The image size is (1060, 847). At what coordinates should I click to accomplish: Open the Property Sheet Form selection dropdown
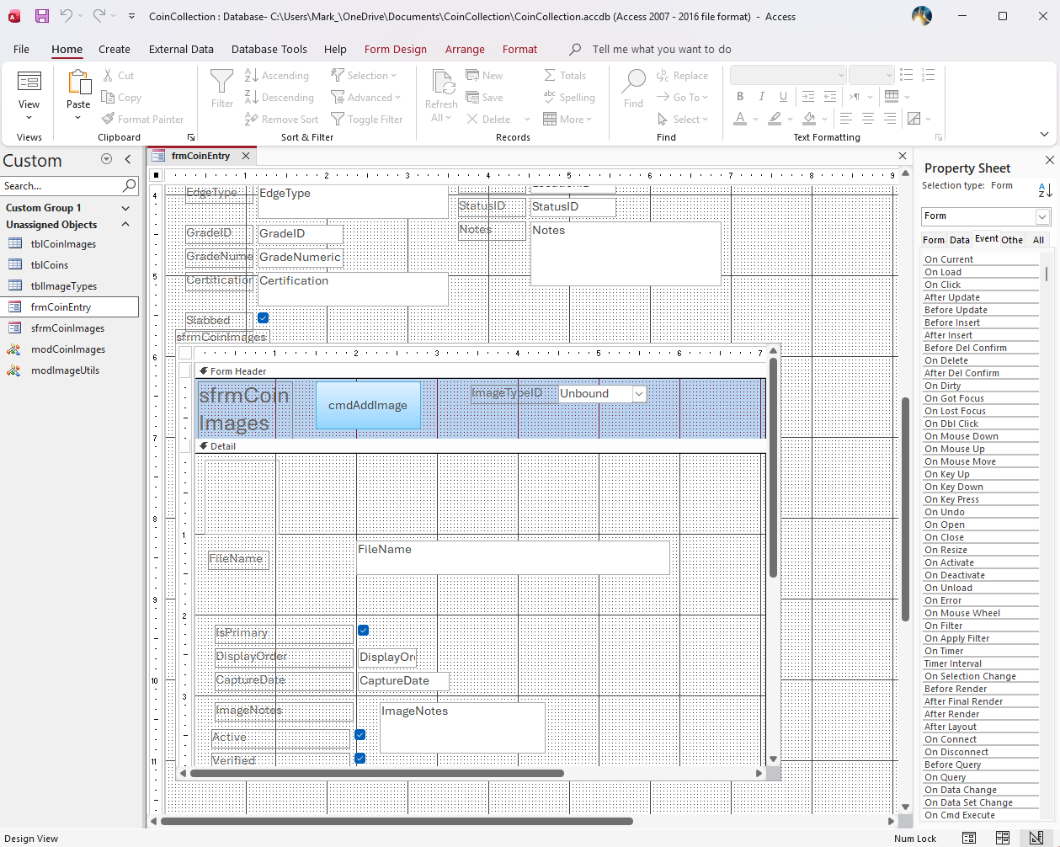[x=1042, y=216]
